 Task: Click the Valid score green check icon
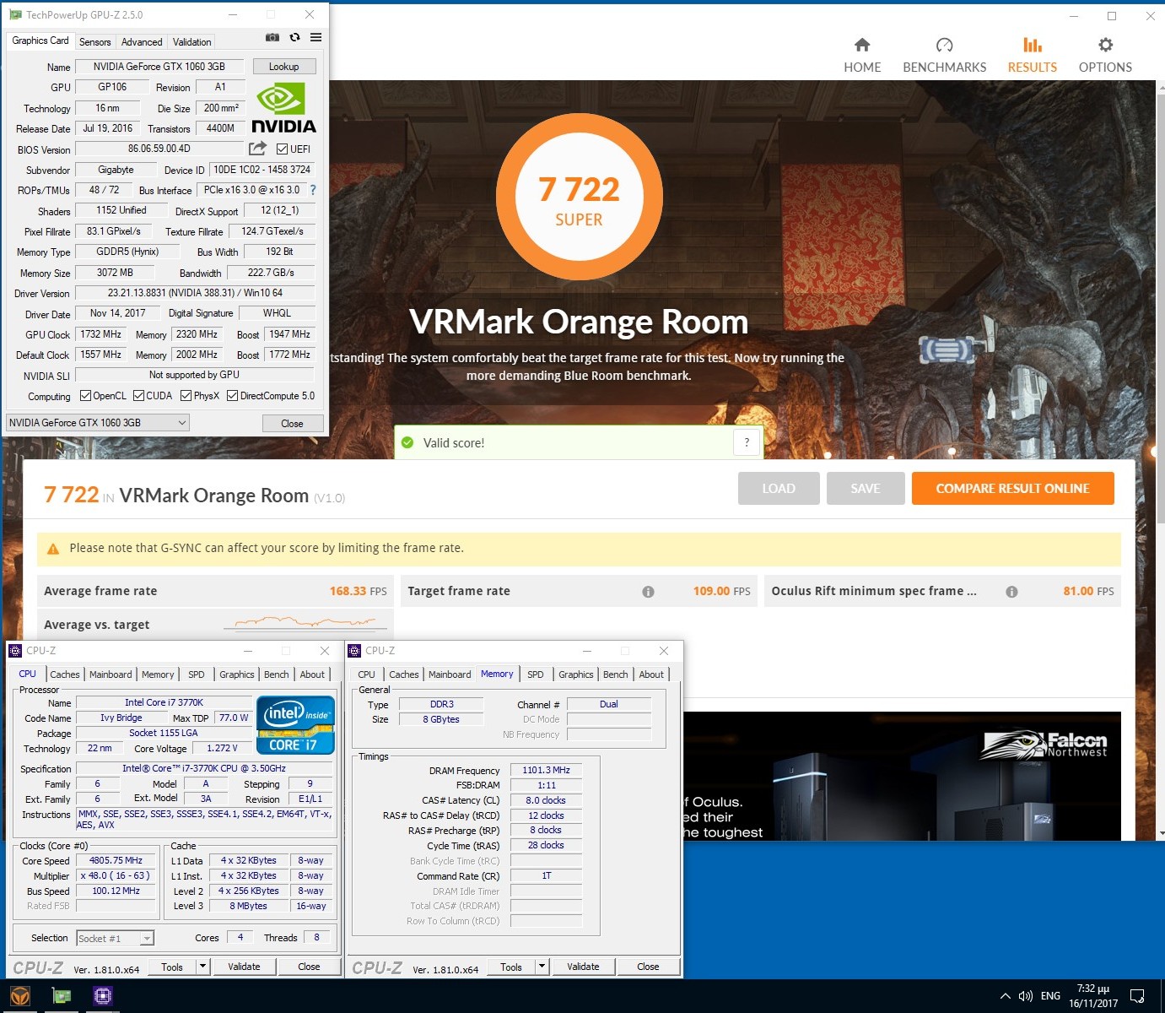pos(407,442)
